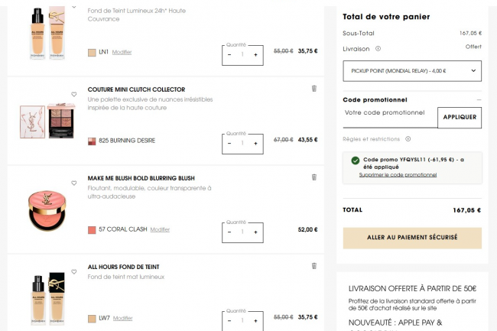
Task: Click Supprimer le code promotionnel link
Action: point(398,175)
